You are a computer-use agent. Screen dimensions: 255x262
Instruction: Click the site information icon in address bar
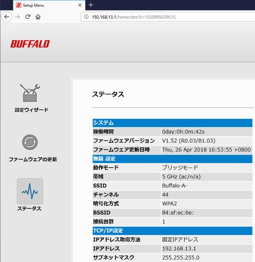(x=86, y=17)
